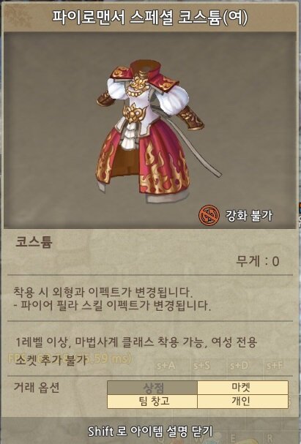301x444 pixels.
Task: Click the 무게 : 0 weight value
Action: tap(257, 261)
